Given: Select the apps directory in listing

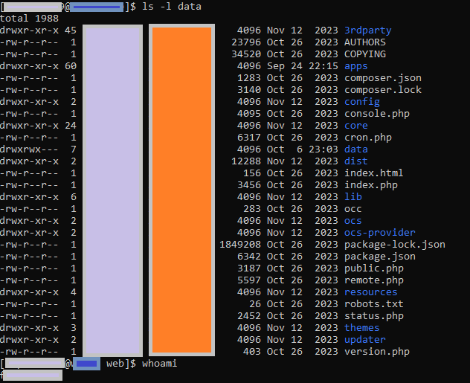Looking at the screenshot, I should (x=355, y=66).
